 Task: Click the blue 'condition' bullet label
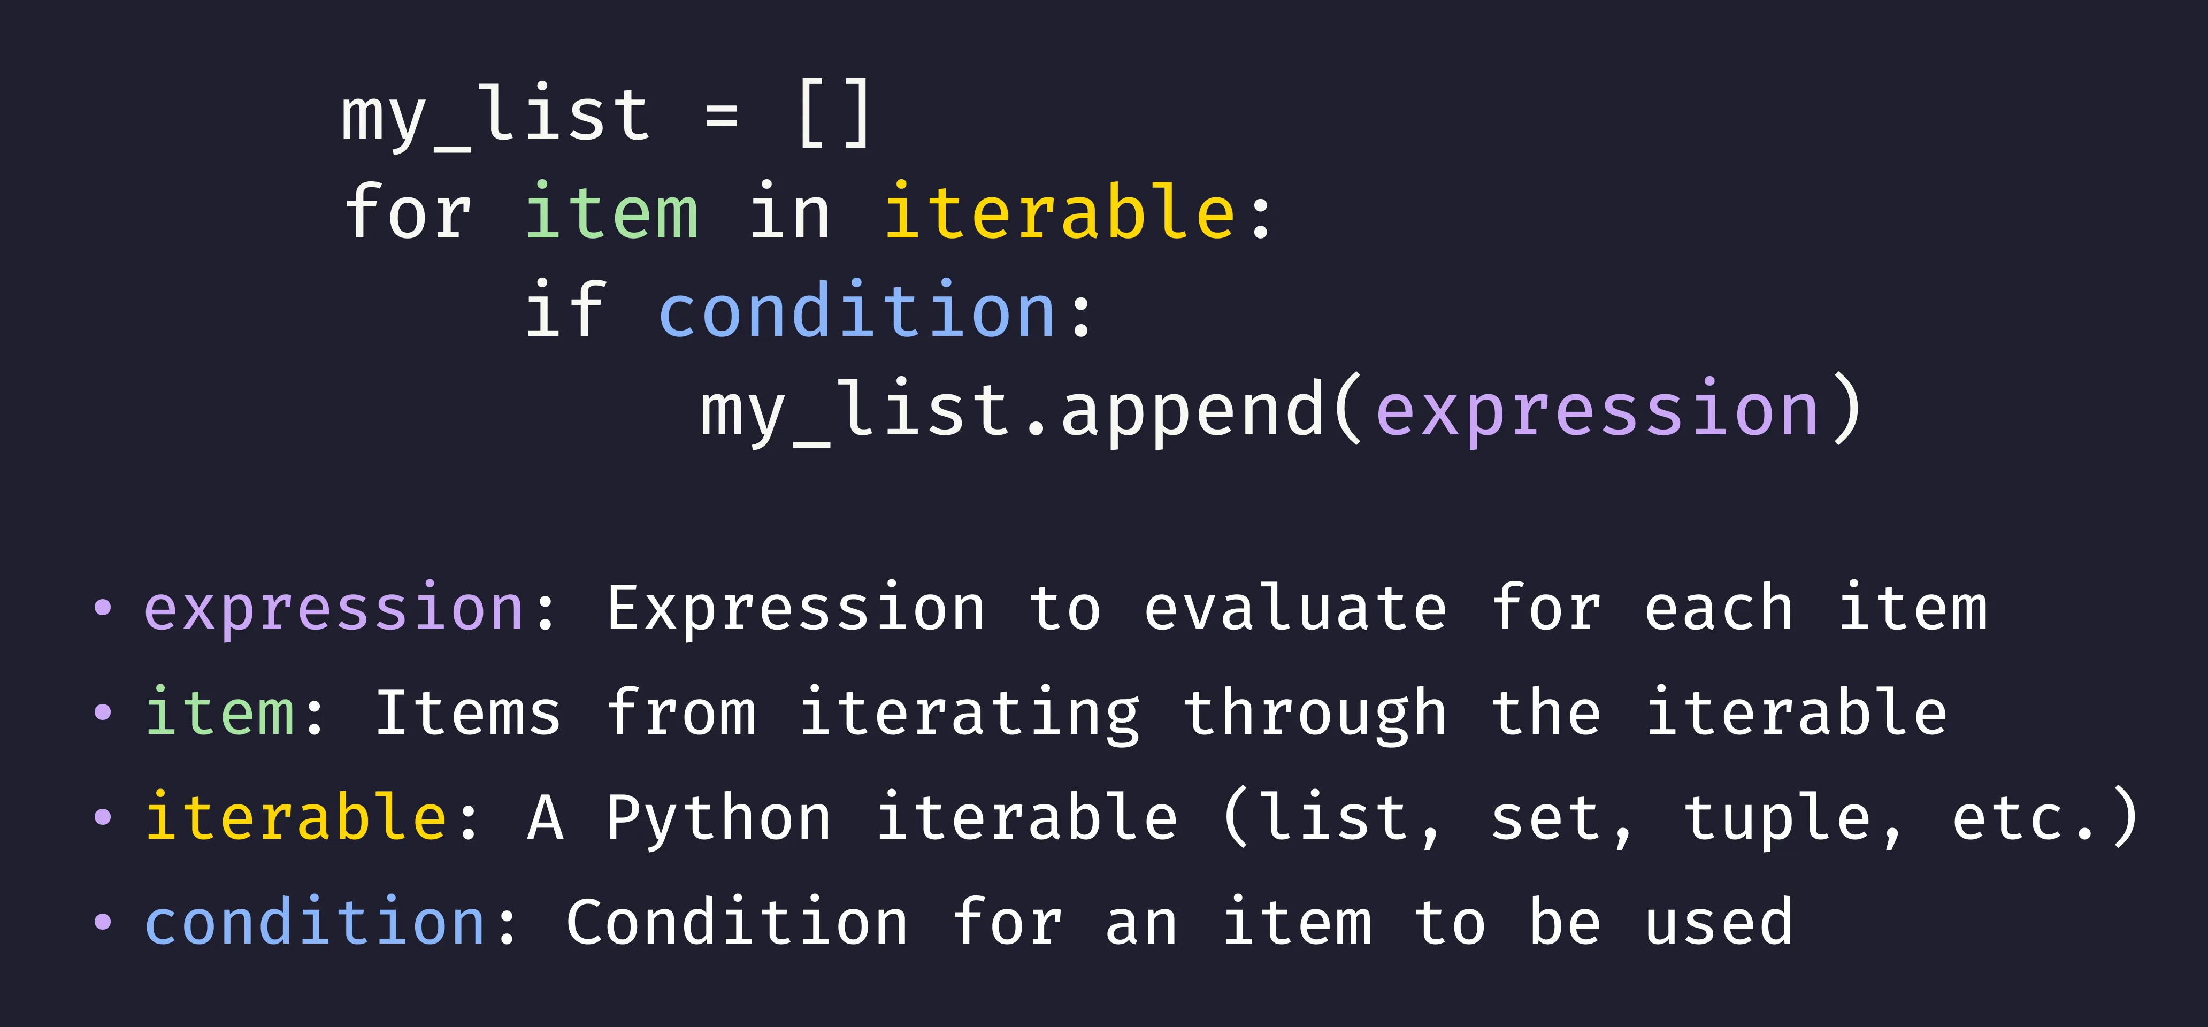(316, 922)
